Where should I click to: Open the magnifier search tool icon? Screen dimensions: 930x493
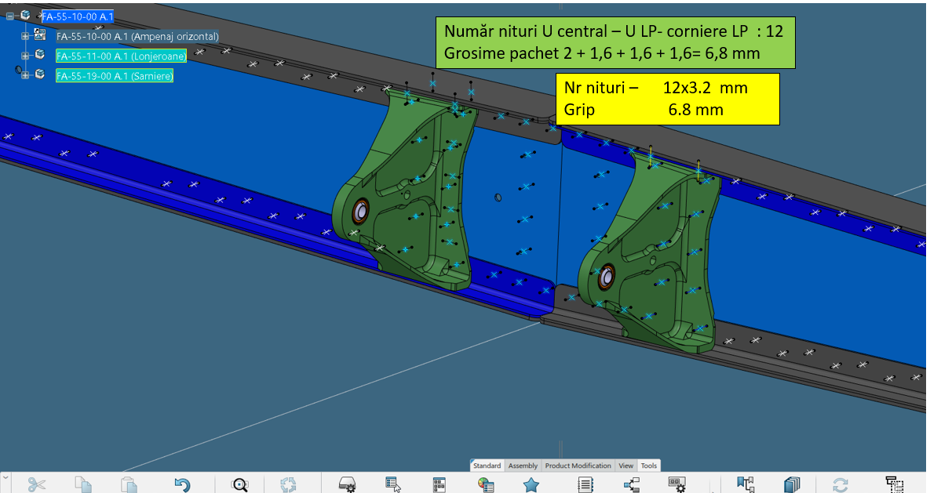coord(240,484)
